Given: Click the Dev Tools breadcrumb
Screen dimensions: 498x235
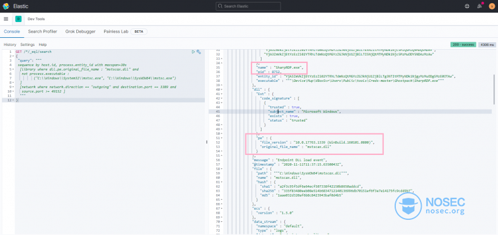Looking at the screenshot, I should pyautogui.click(x=36, y=19).
